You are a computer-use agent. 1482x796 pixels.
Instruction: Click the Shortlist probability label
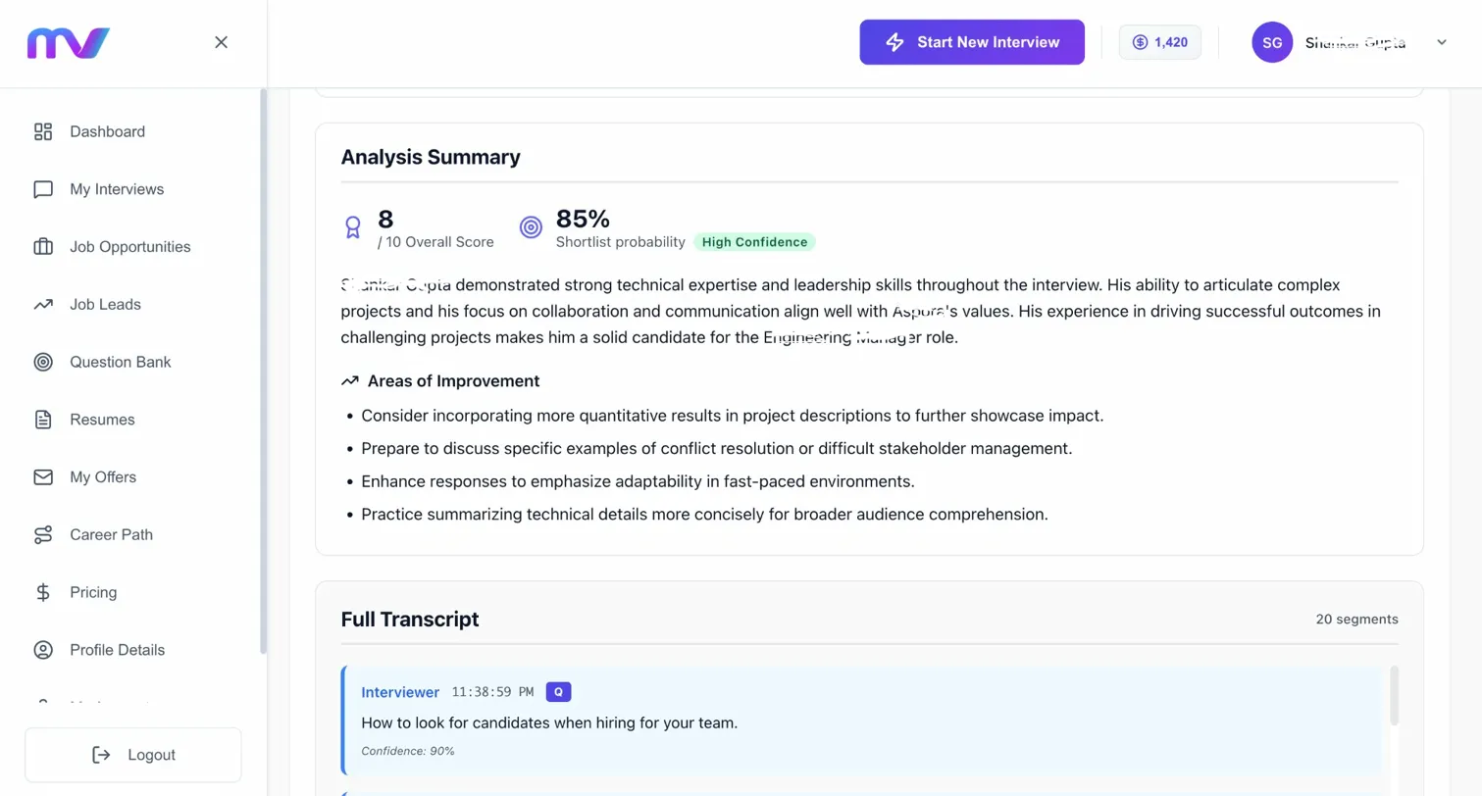click(x=621, y=242)
